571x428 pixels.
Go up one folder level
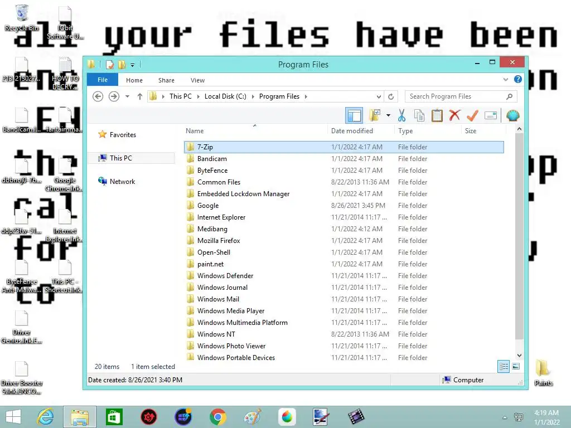point(140,96)
